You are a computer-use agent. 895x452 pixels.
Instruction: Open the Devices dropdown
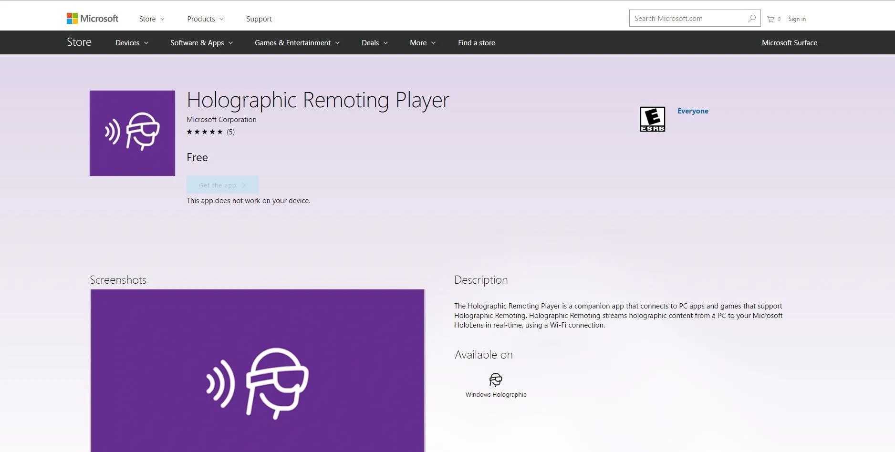coord(132,43)
